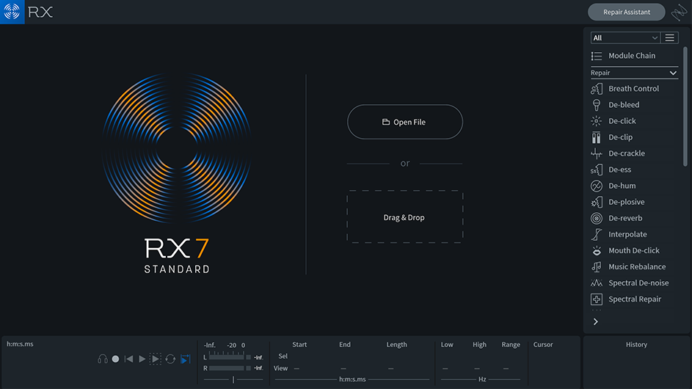Select De-bleed module label
Screen dimensions: 692x389
click(624, 105)
